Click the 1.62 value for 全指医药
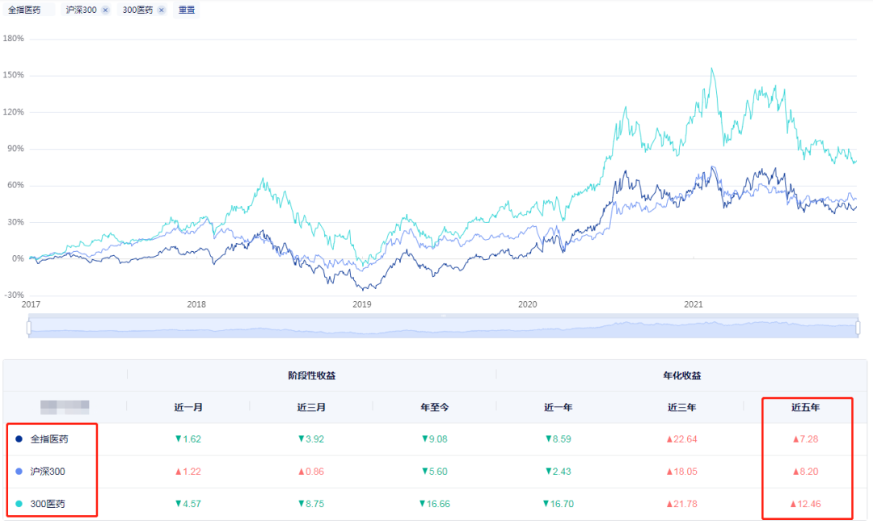Screen dimensions: 873x524 188,439
